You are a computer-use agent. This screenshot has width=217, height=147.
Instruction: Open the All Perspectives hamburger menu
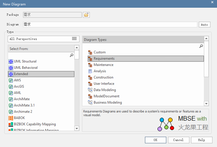pyautogui.click(x=74, y=38)
